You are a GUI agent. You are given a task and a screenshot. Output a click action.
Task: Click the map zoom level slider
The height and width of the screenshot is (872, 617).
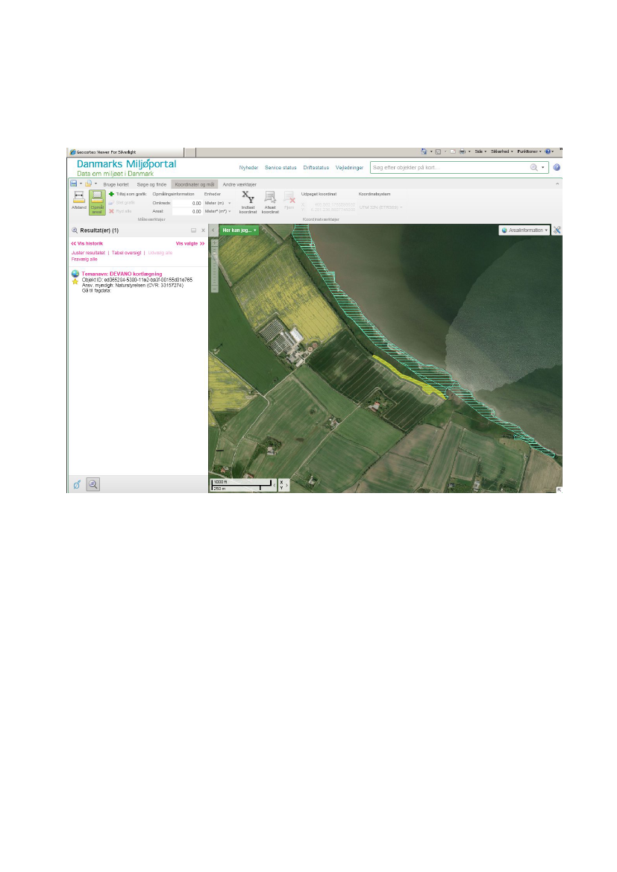tap(214, 266)
